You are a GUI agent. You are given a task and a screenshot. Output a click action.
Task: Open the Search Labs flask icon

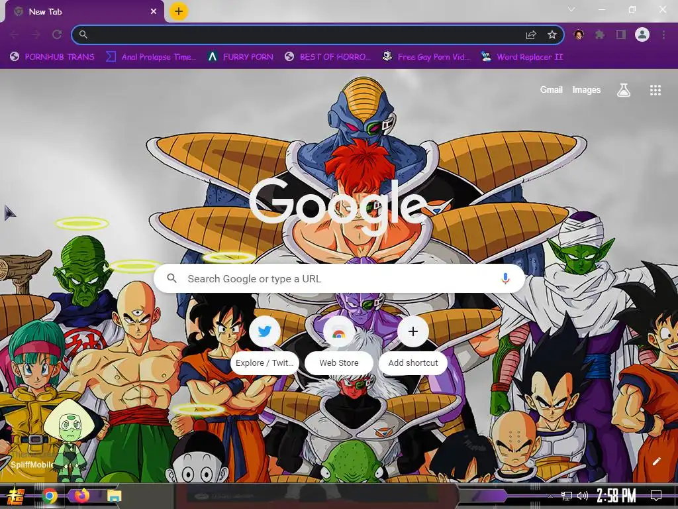pyautogui.click(x=624, y=90)
